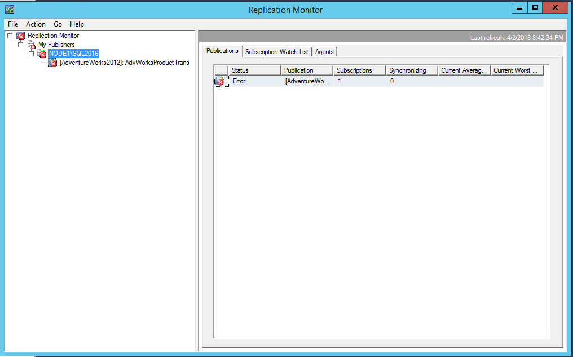Click the red error icon beside NODE1\SQL2016
The image size is (573, 357).
click(41, 53)
